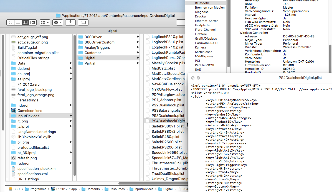Select SaitekP480.plist file icon
The image size is (332, 192).
tap(148, 137)
